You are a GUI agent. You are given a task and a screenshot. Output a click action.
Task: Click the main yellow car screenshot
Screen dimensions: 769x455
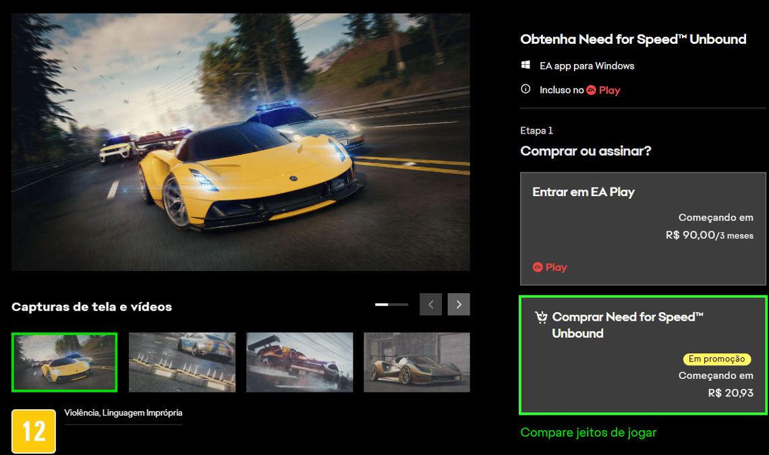pos(241,142)
